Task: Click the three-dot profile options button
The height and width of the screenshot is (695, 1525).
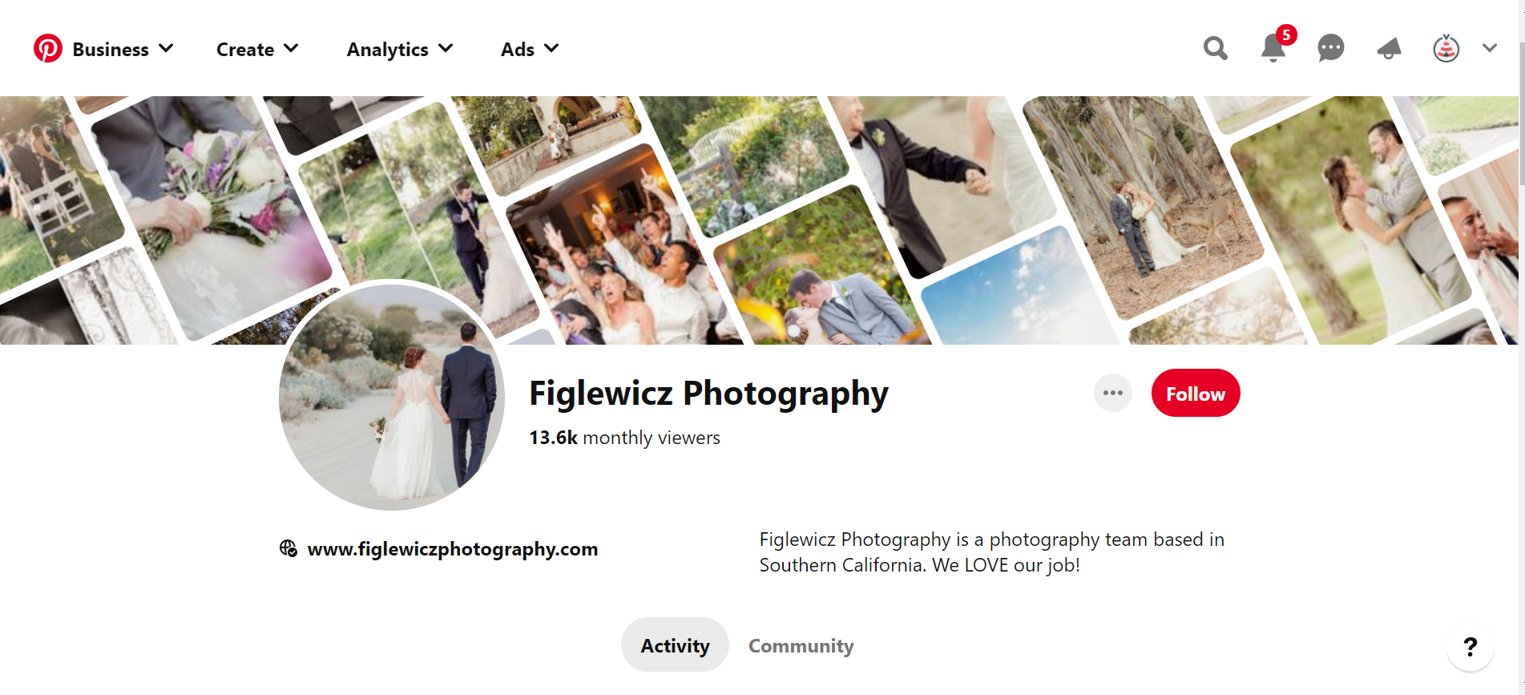Action: (1112, 393)
